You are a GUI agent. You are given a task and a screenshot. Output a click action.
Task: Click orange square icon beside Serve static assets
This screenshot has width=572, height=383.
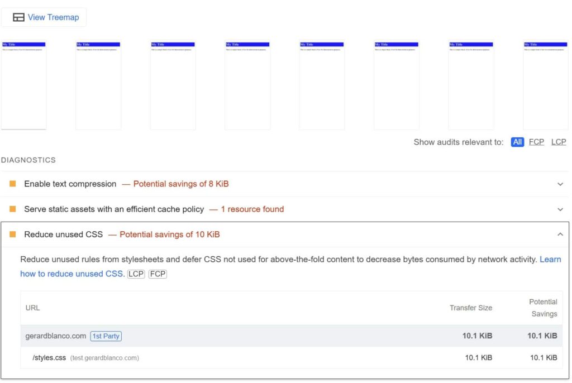[x=12, y=209]
